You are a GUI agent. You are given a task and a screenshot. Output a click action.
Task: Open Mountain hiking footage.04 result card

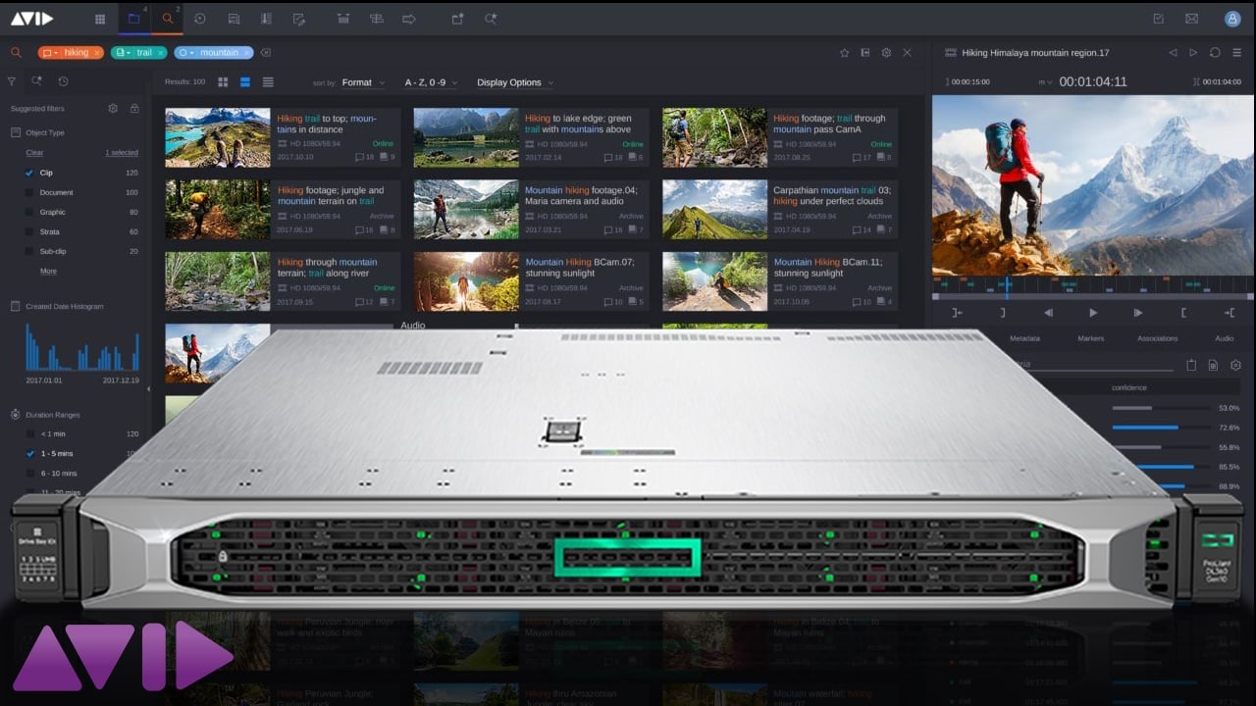pyautogui.click(x=531, y=209)
